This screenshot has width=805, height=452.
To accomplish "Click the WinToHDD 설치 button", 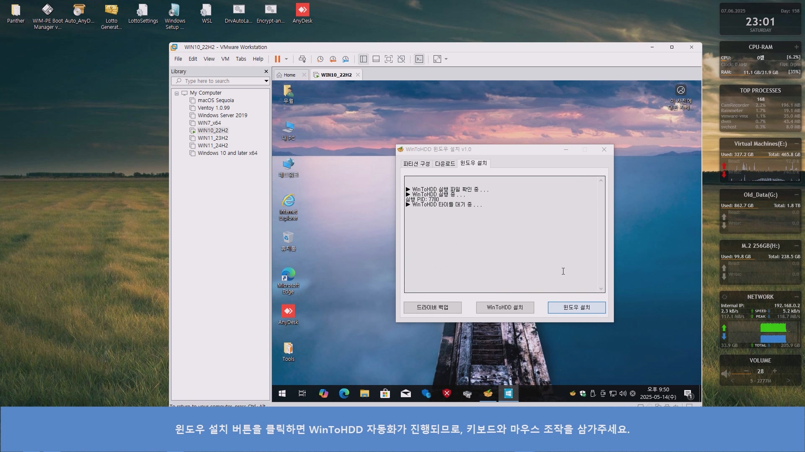I will pyautogui.click(x=505, y=308).
